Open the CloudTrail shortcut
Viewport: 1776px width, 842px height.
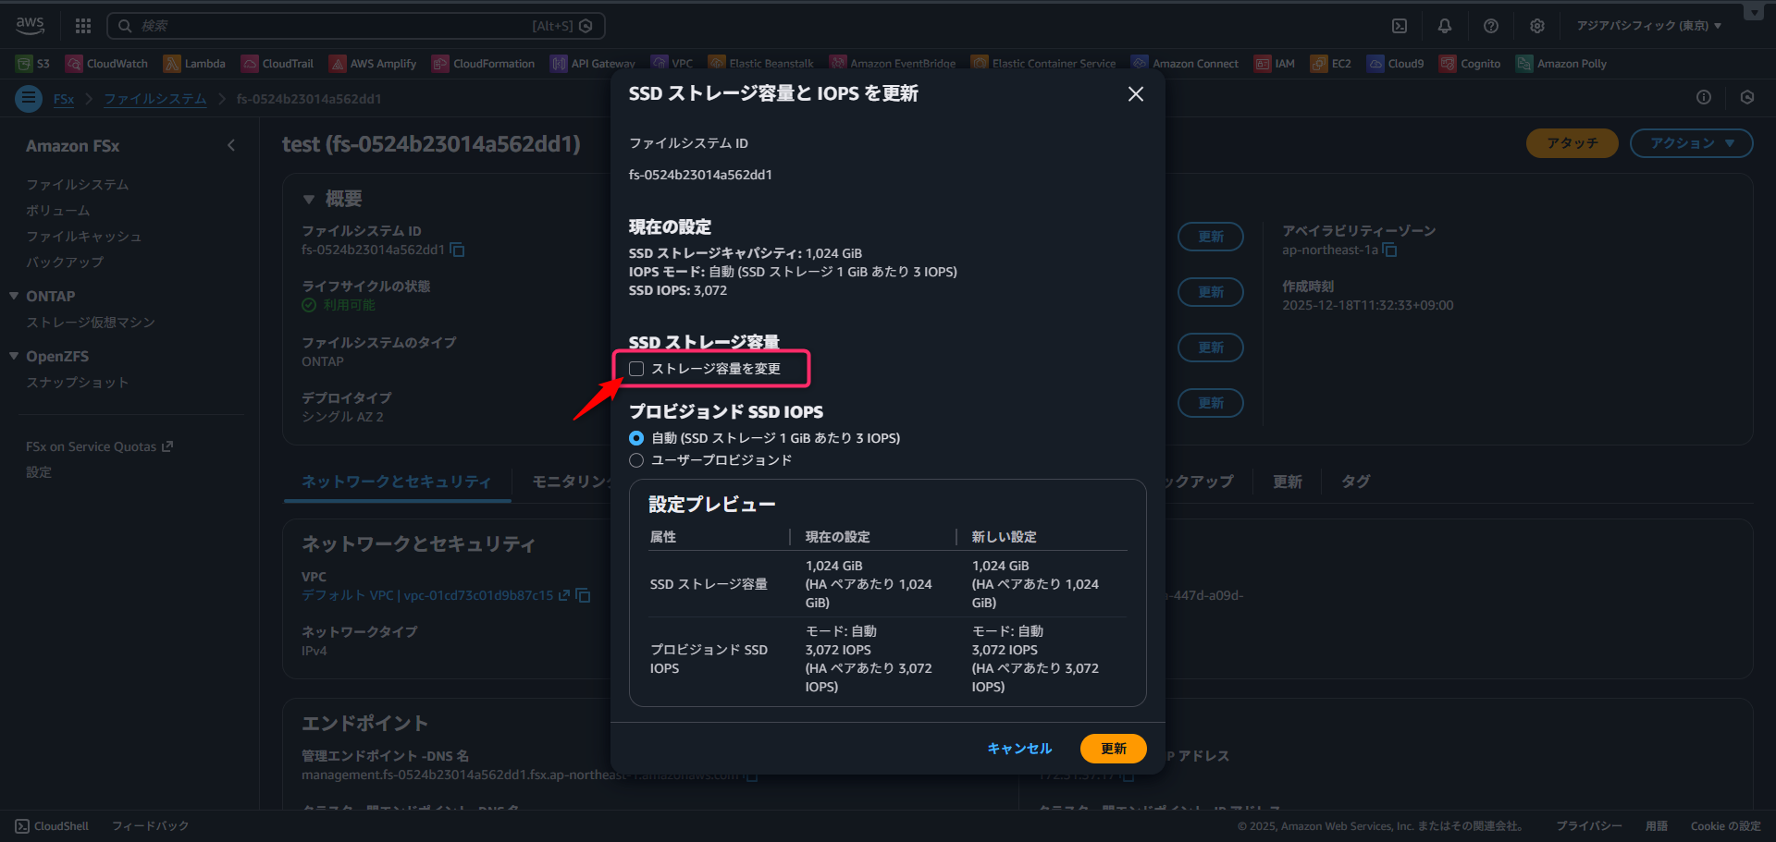(x=277, y=64)
